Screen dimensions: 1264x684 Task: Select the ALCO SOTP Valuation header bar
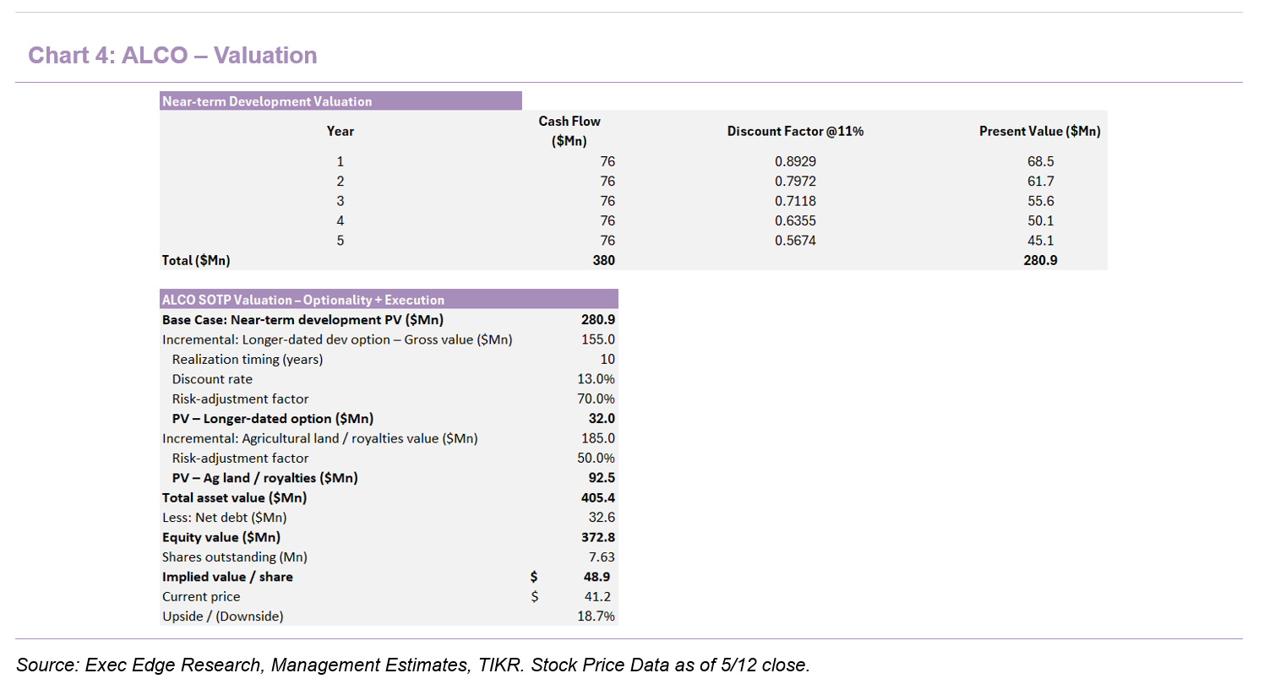tap(389, 300)
